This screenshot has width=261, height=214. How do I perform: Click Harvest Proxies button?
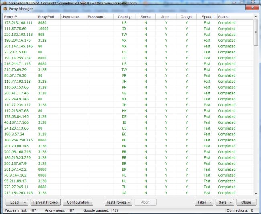(x=45, y=202)
